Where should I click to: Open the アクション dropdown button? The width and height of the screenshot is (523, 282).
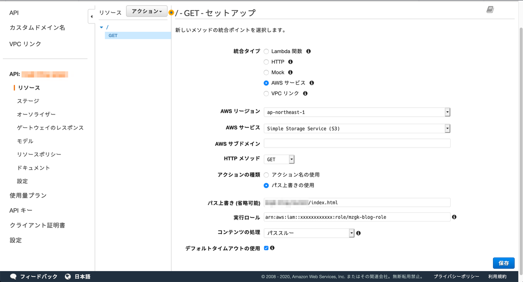click(147, 11)
